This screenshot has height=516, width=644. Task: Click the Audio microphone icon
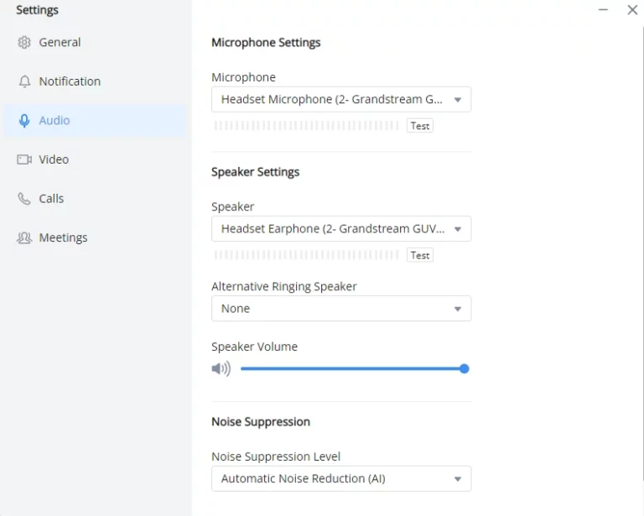(x=24, y=120)
